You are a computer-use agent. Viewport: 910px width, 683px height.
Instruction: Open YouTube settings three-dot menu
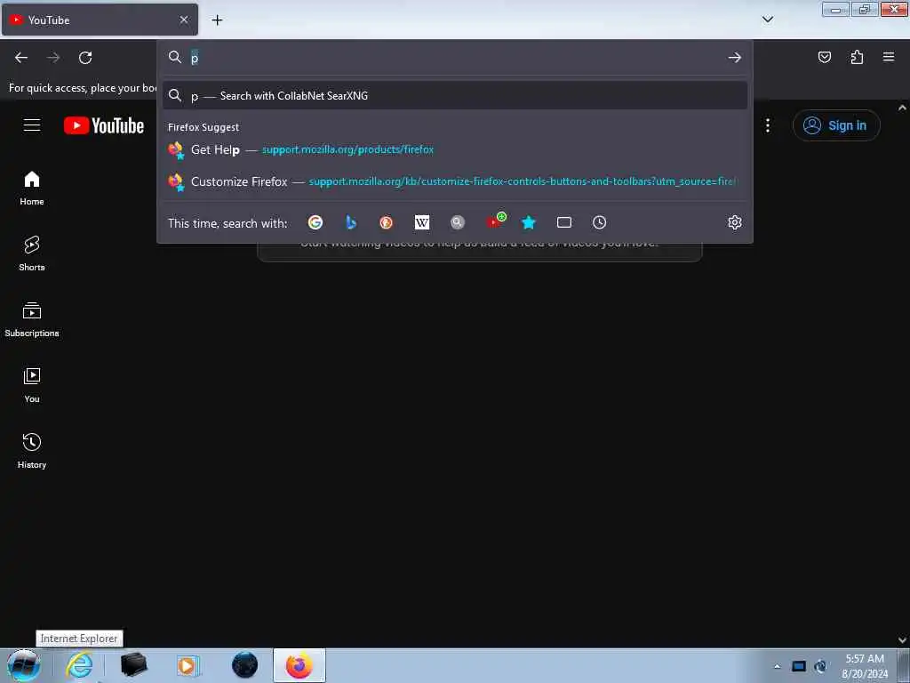pos(767,125)
